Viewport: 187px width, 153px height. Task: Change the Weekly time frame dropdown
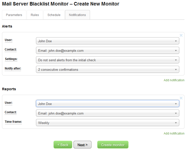tap(107, 123)
